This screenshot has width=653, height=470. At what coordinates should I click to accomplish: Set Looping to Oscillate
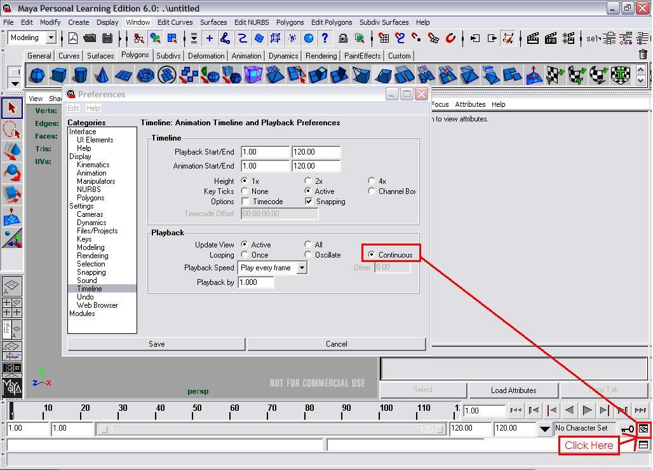click(307, 255)
